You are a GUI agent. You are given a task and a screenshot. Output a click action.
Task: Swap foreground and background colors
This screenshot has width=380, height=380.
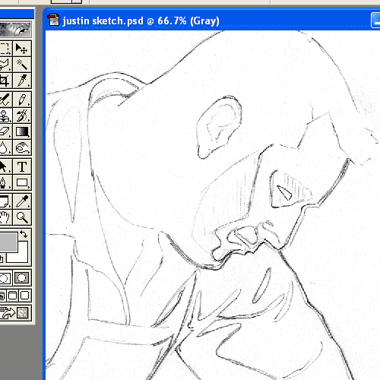24,234
